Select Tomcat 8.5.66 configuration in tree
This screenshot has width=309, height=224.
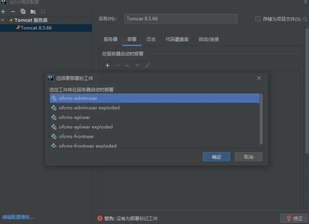click(x=46, y=28)
